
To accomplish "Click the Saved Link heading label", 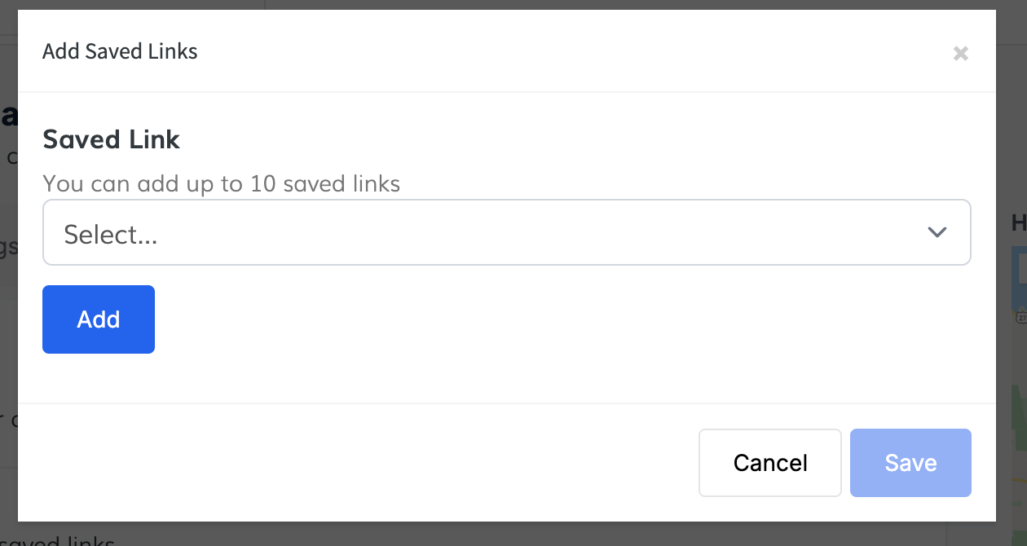I will click(x=111, y=139).
